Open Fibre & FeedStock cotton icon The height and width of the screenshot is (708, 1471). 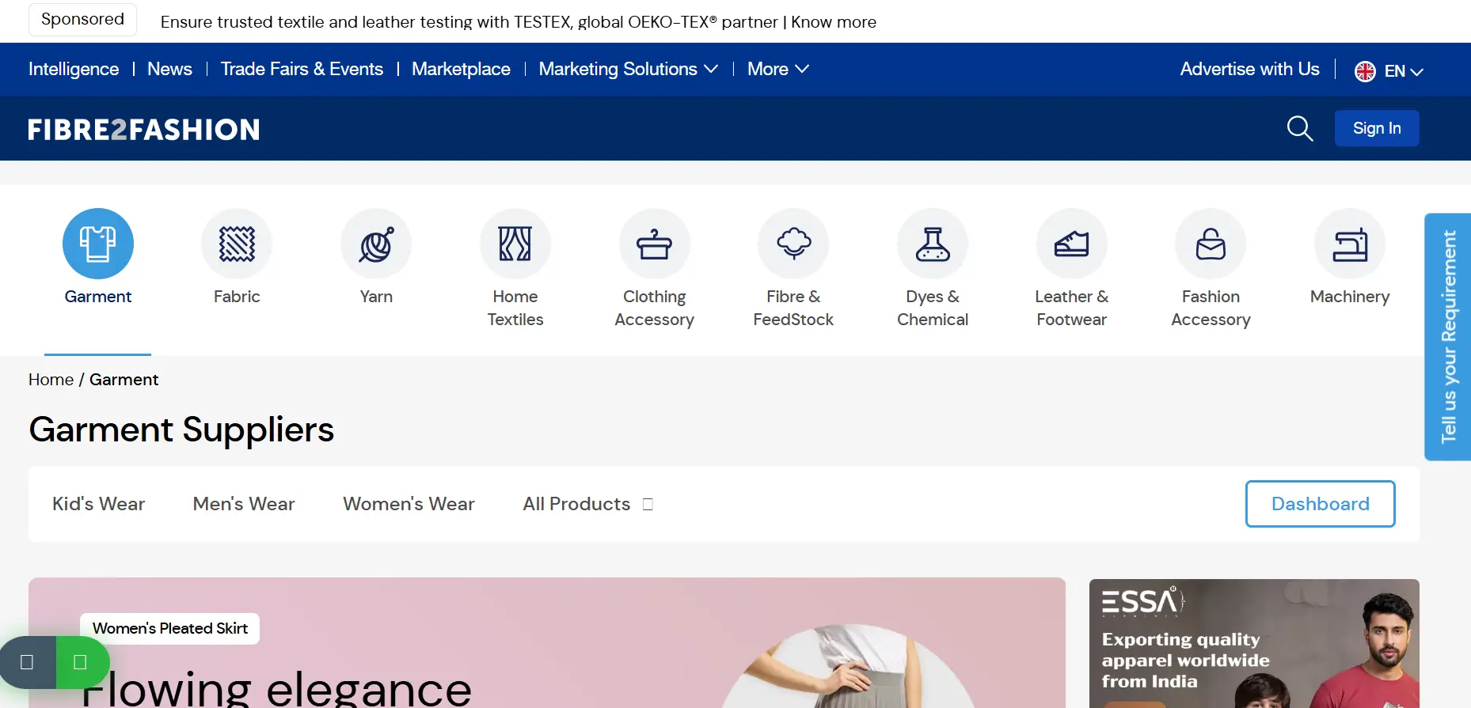pyautogui.click(x=793, y=244)
